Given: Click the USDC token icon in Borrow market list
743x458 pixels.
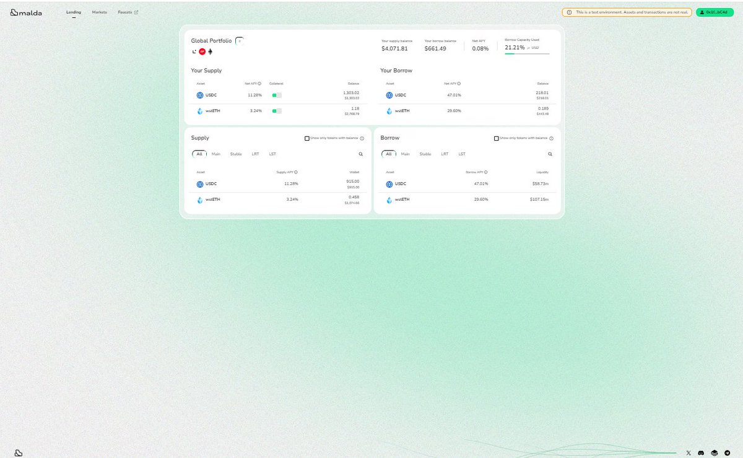Looking at the screenshot, I should click(x=389, y=184).
